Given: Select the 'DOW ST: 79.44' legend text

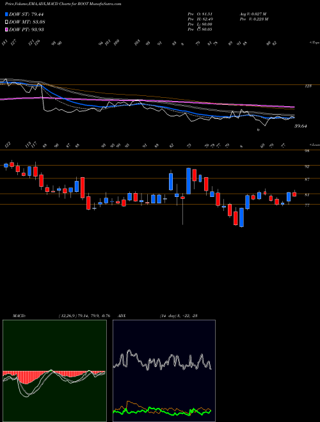Looking at the screenshot, I should tap(26, 14).
